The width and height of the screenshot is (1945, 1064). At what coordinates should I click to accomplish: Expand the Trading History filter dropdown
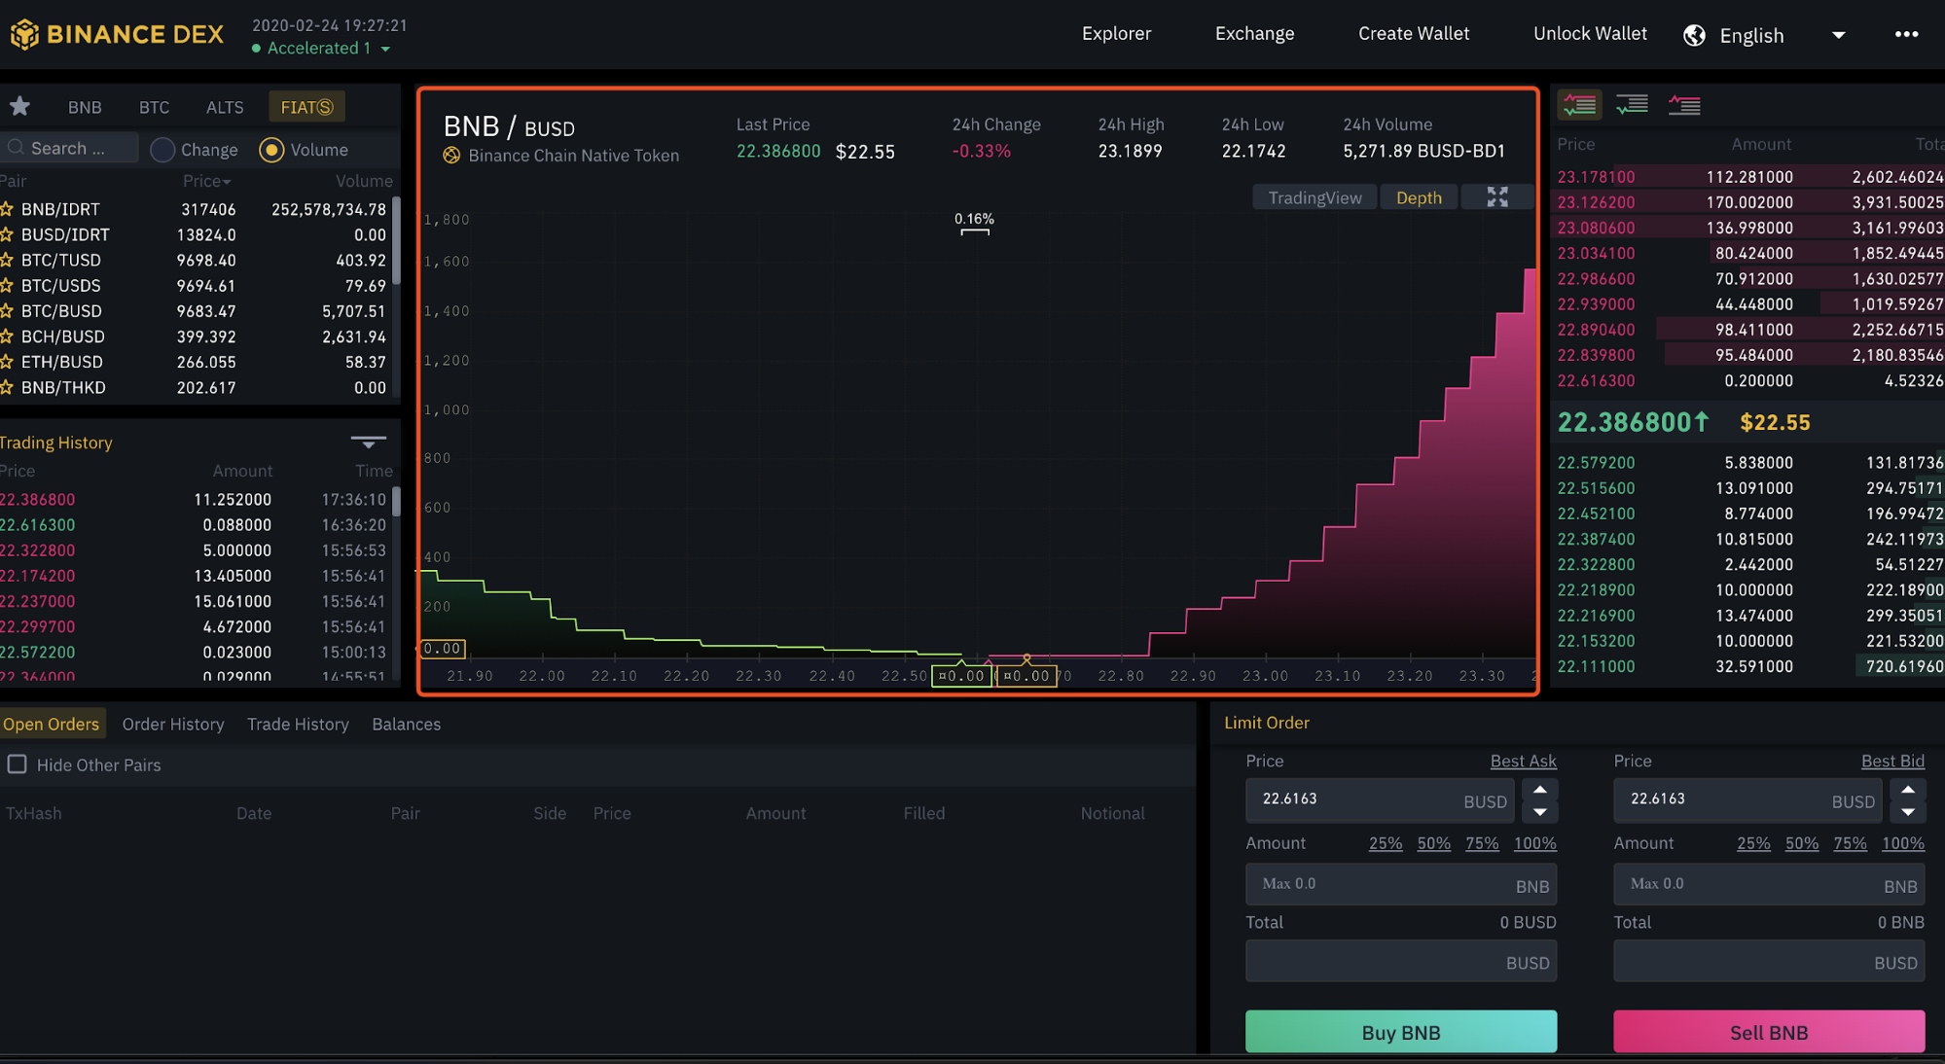368,443
